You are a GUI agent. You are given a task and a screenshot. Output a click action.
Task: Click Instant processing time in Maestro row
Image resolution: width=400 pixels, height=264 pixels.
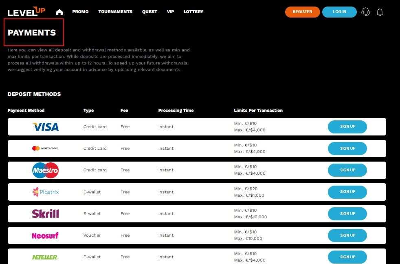[x=166, y=170]
